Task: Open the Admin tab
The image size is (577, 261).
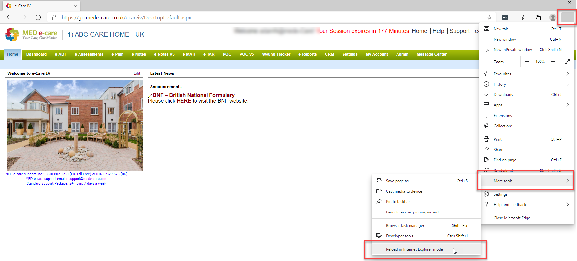Action: pyautogui.click(x=402, y=54)
